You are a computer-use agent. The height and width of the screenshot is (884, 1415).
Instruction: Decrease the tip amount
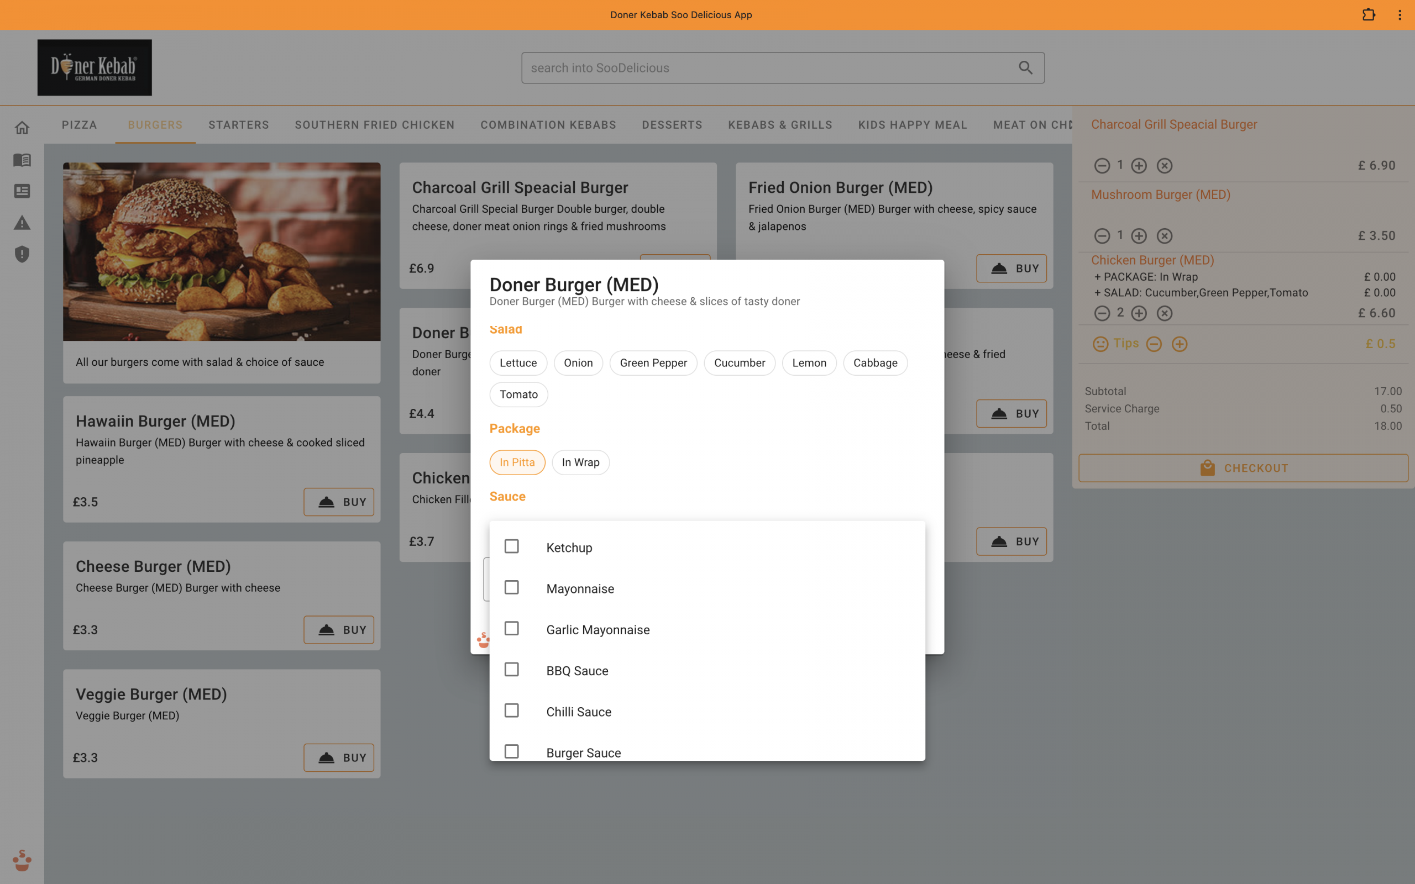click(x=1154, y=344)
